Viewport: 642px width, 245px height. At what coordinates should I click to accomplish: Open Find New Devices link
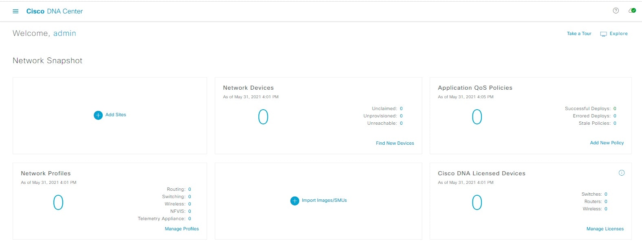point(395,143)
